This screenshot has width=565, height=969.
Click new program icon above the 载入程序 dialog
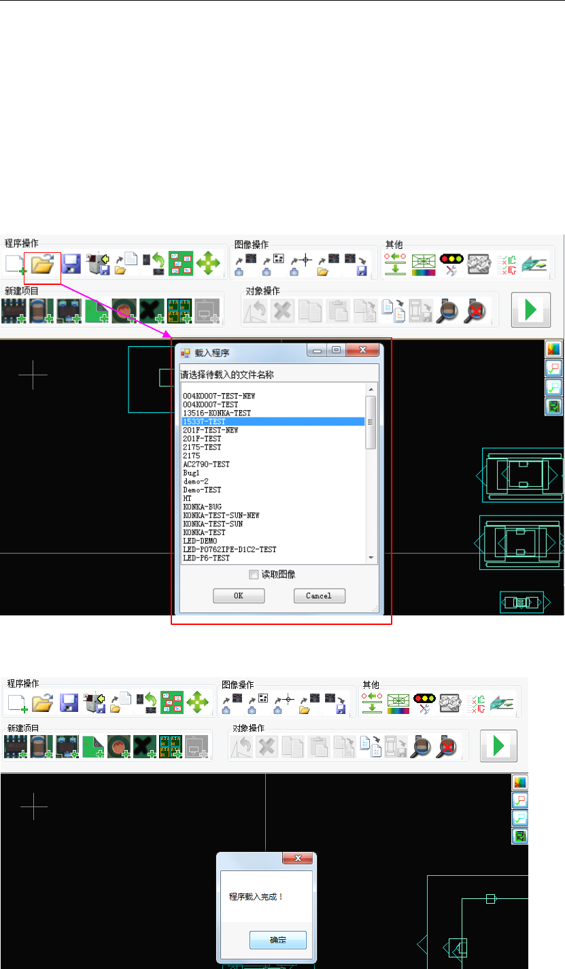pos(14,265)
